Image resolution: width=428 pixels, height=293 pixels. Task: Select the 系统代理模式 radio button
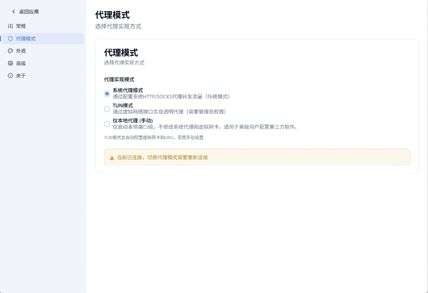pos(107,94)
